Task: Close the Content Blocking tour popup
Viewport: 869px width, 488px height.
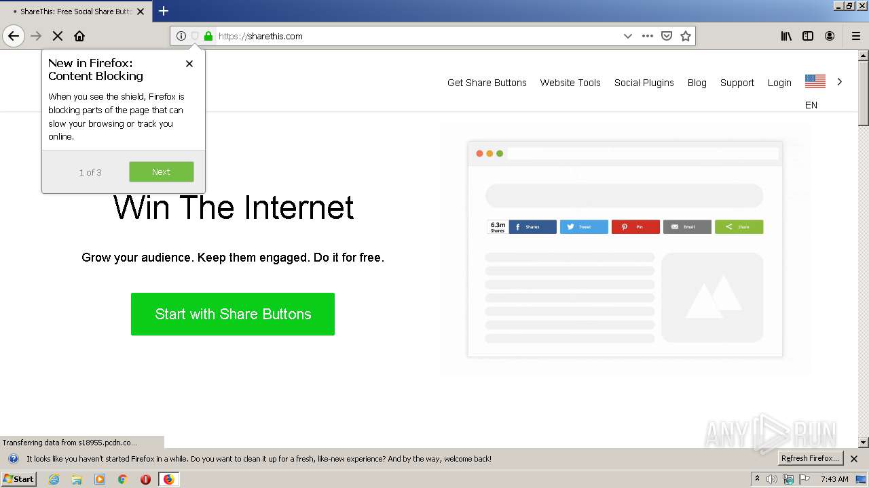Action: pyautogui.click(x=189, y=63)
